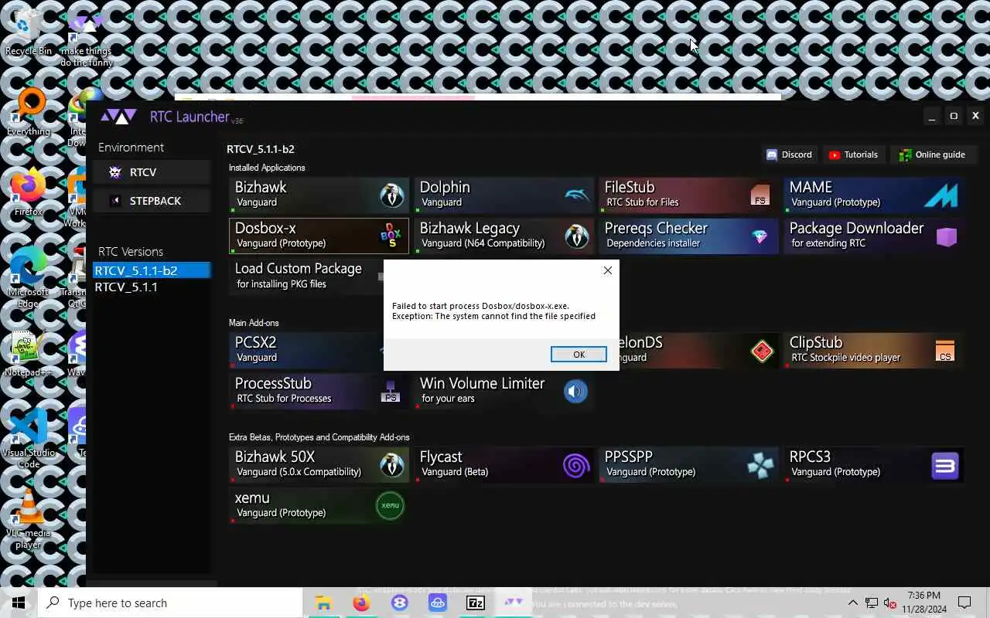Click Win Volume Limiter speaker icon
The image size is (990, 618).
click(575, 392)
